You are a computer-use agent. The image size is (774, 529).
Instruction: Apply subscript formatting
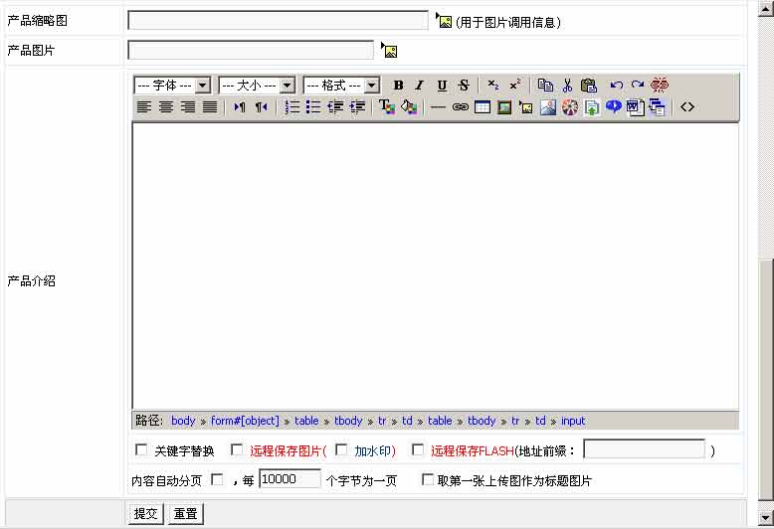coord(492,86)
